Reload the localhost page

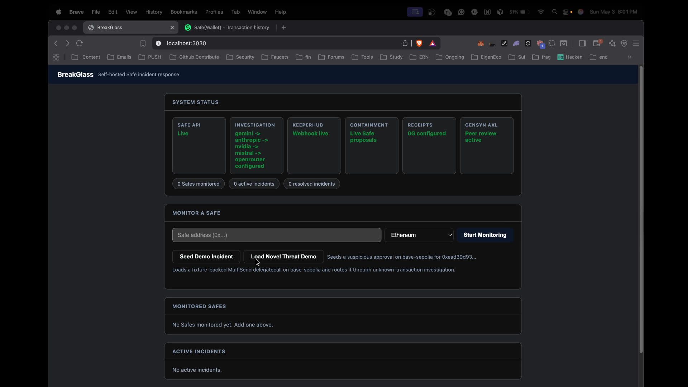(80, 43)
